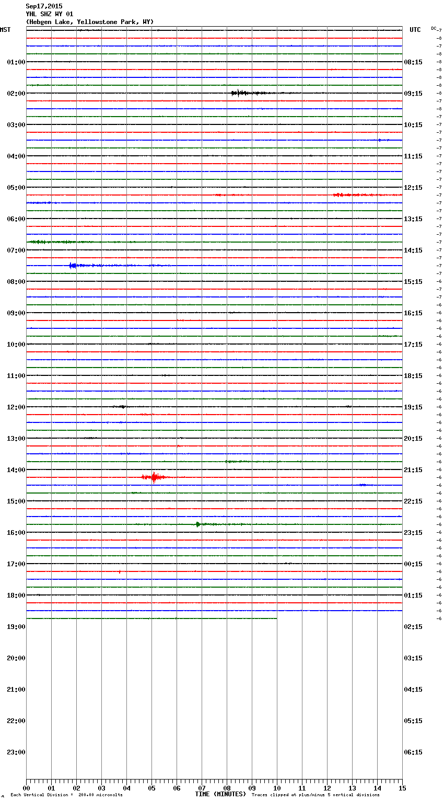Viewport: 444px width, 802px height.
Task: Select the 02:00 MST row label
Action: pyautogui.click(x=16, y=94)
